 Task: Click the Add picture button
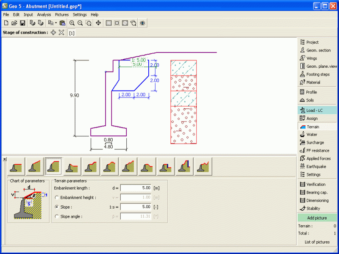(x=317, y=218)
